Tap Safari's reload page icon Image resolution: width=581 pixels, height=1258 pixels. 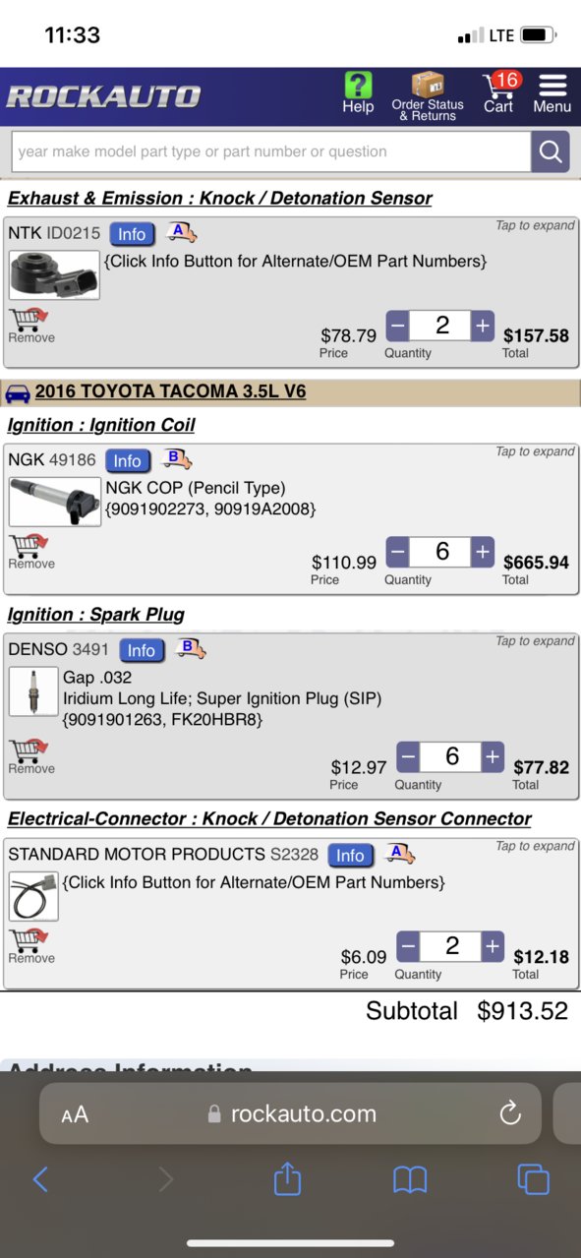tap(509, 1112)
